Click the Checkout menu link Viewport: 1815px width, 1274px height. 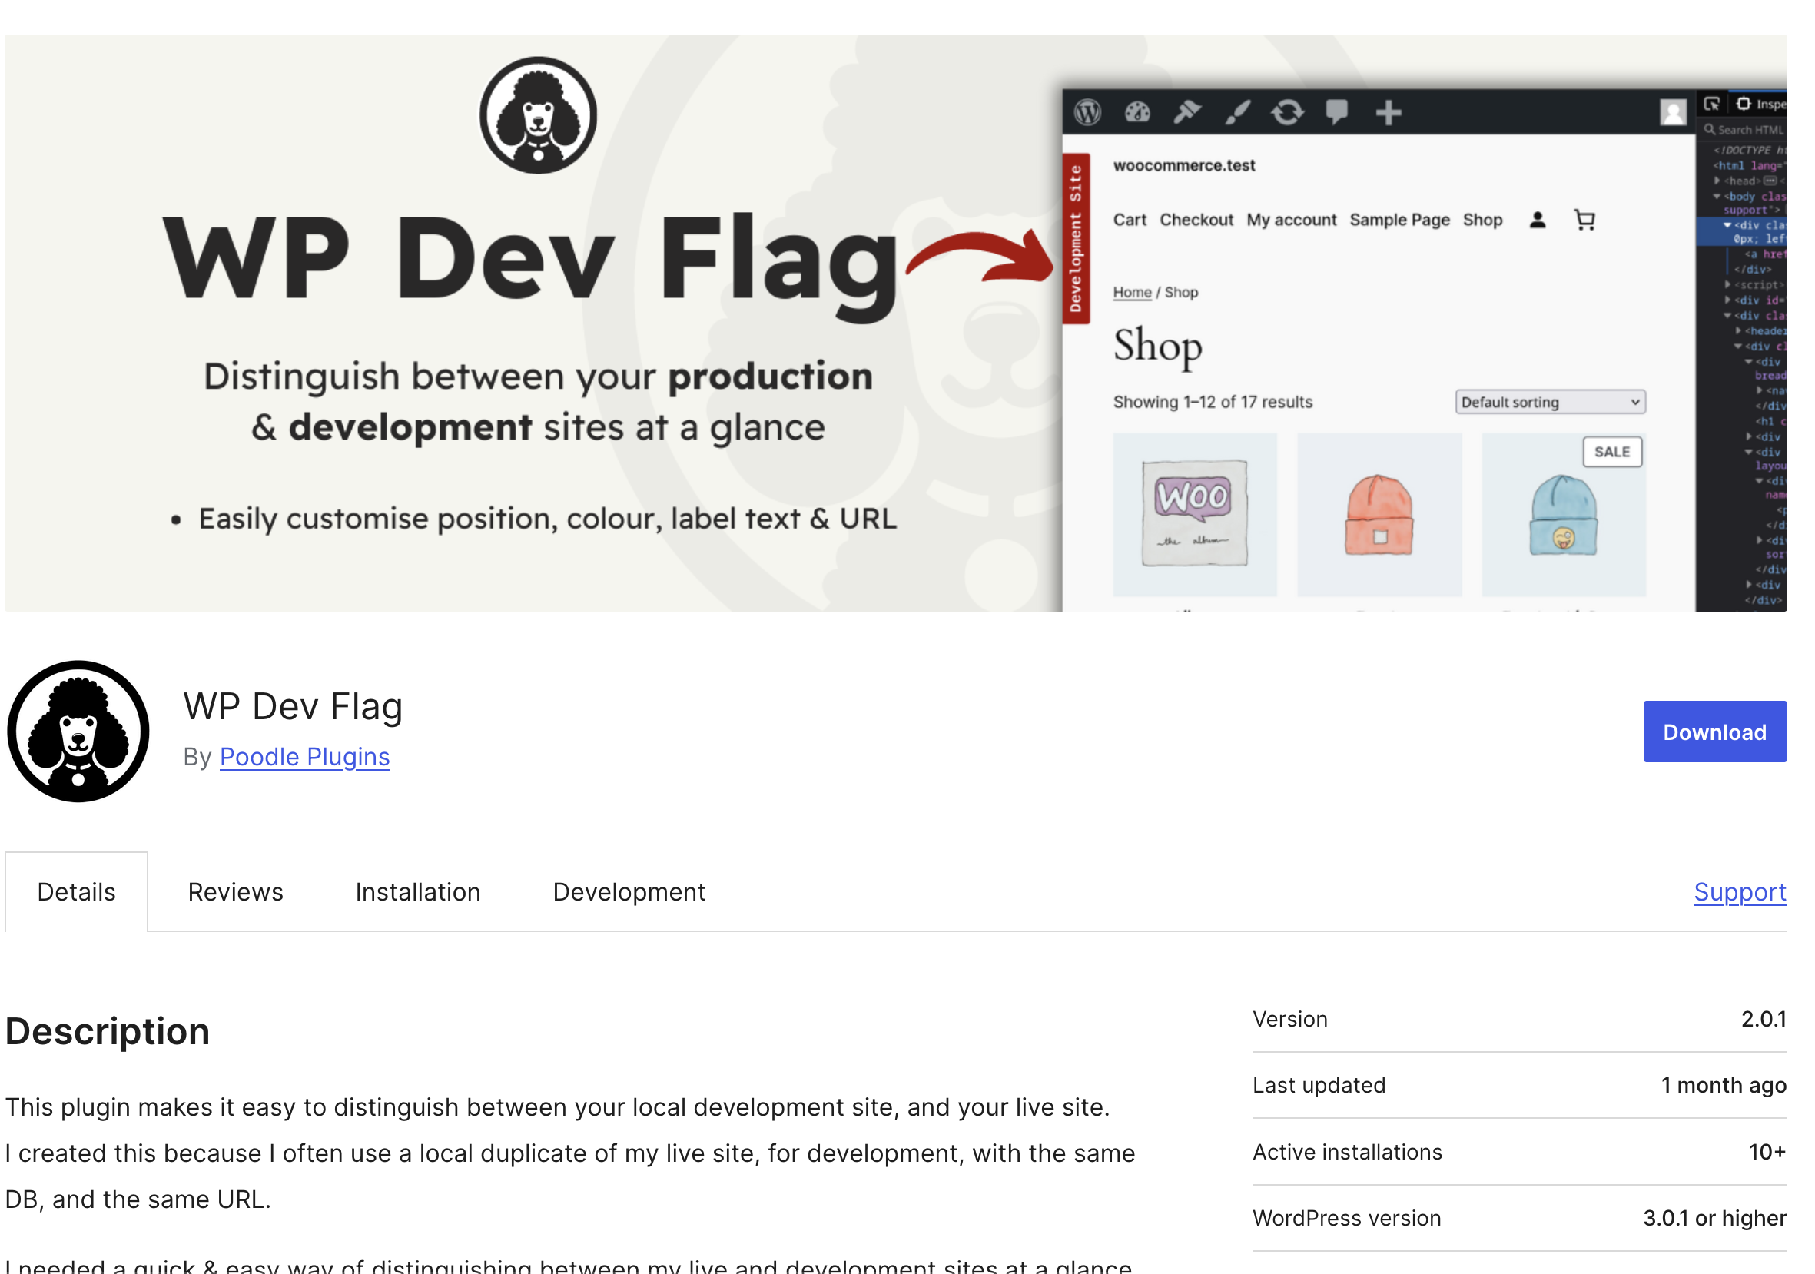tap(1196, 220)
